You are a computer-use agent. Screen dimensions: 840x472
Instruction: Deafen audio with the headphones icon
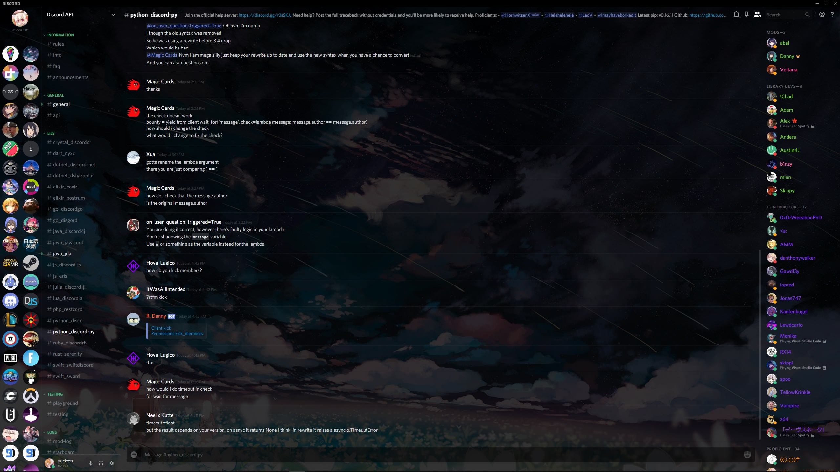[101, 463]
